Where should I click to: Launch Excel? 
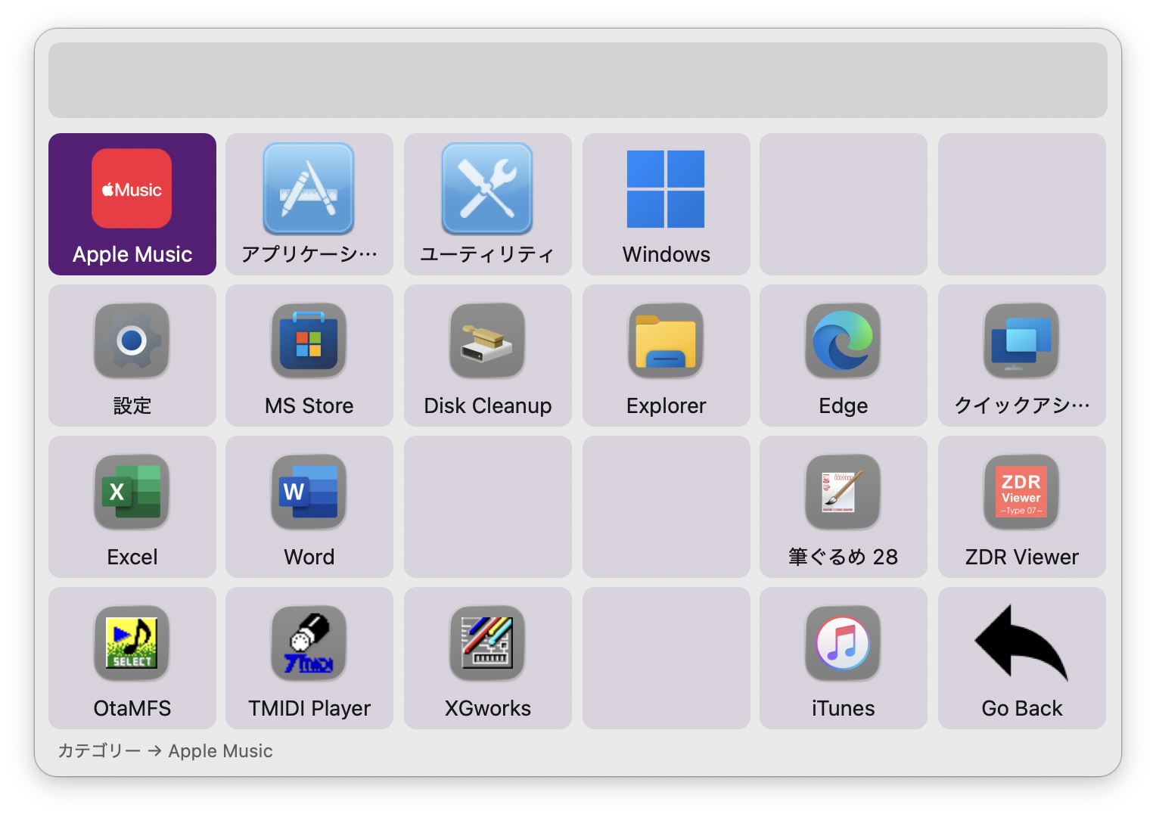132,507
